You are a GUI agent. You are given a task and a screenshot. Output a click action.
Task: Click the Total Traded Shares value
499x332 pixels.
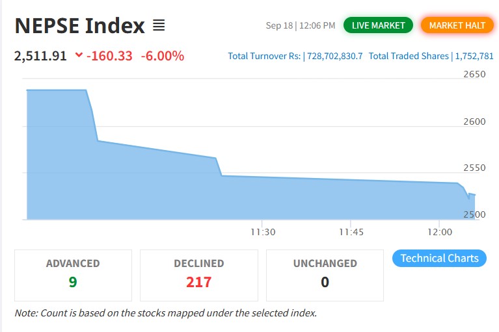(474, 57)
